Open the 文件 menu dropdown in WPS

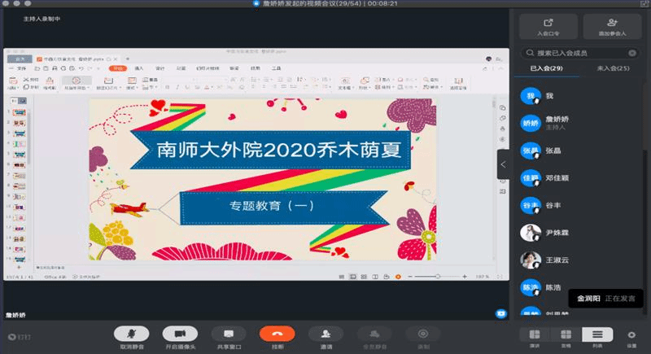tap(22, 68)
